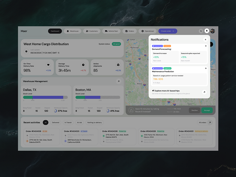Expand the All orders arrow button

pos(210,122)
